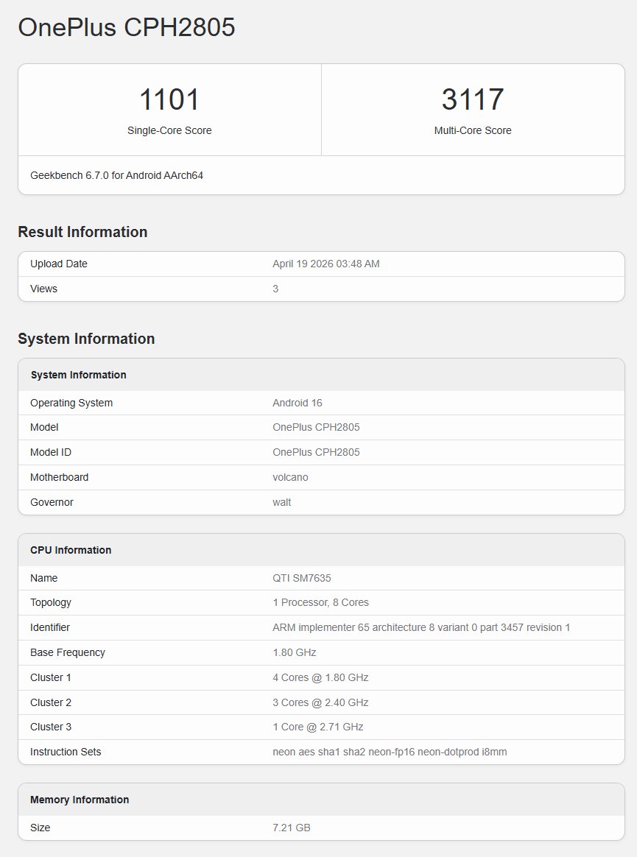Click the Topology row
The width and height of the screenshot is (637, 857).
click(320, 602)
